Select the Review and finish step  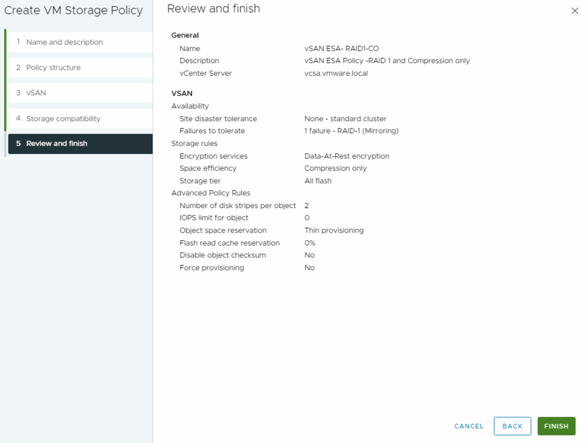click(56, 143)
